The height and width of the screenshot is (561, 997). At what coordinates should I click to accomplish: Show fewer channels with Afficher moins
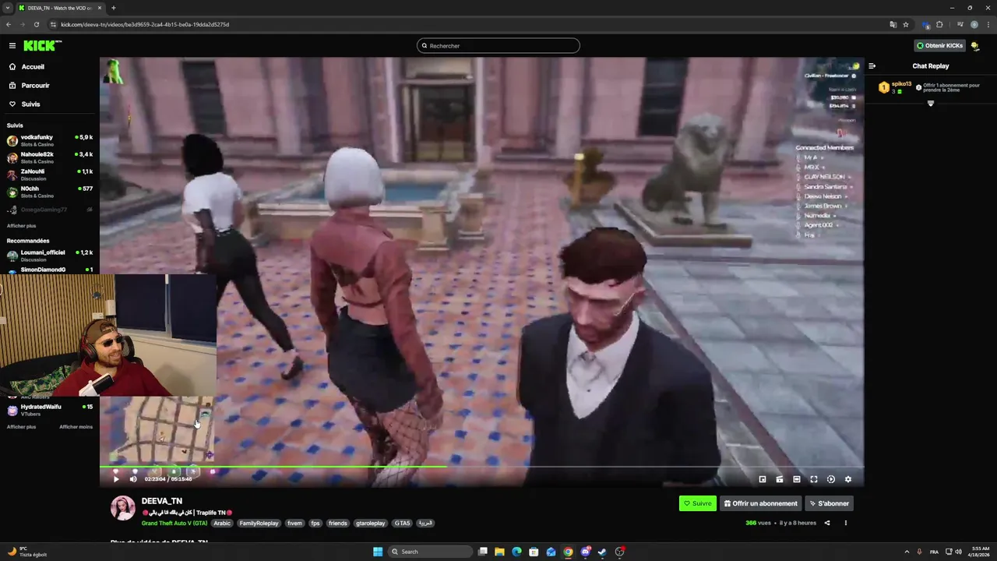pos(76,427)
